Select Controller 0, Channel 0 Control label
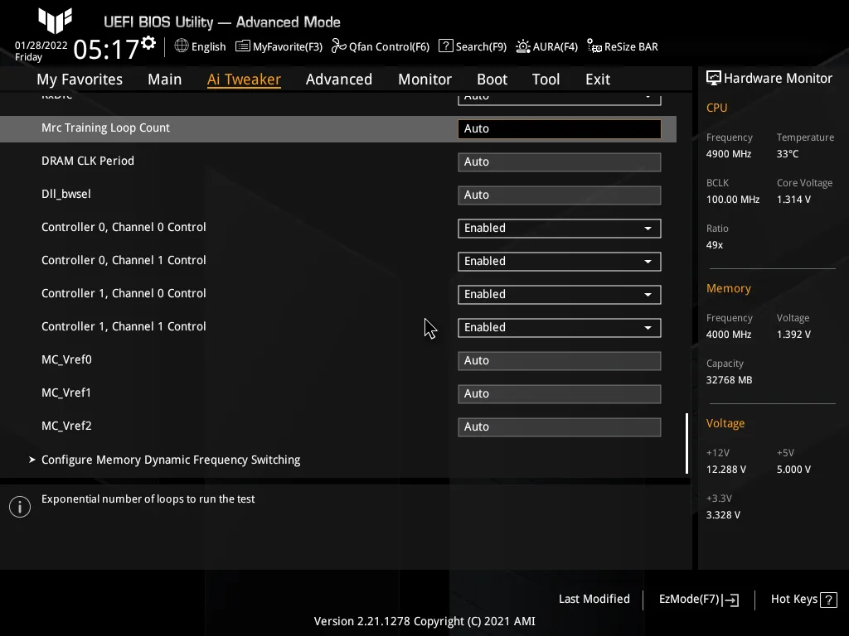The width and height of the screenshot is (849, 636). [124, 227]
